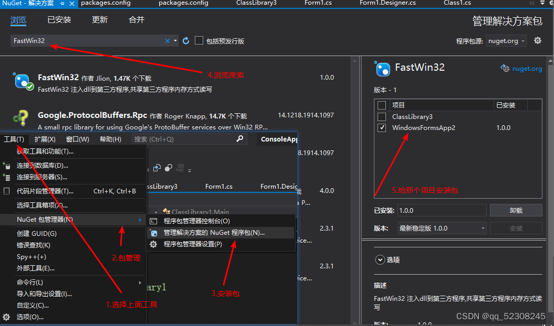Click the 卸载 uninstall button
This screenshot has width=554, height=326.
[516, 210]
